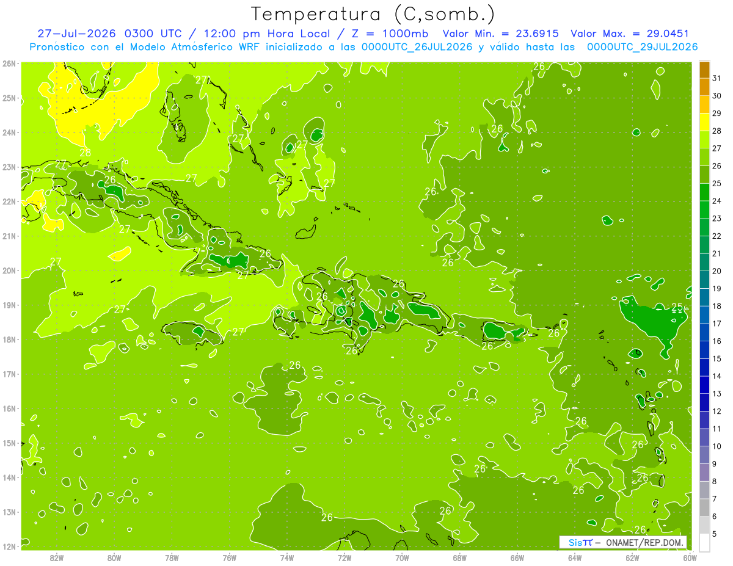Pick the teal swatch between 19 and 20

click(704, 280)
